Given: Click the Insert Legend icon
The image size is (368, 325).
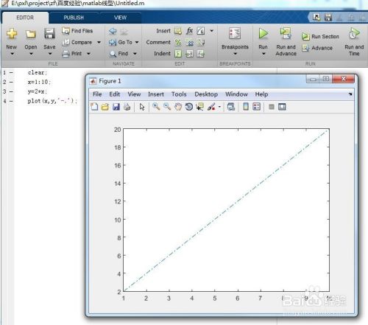Looking at the screenshot, I should (256, 107).
